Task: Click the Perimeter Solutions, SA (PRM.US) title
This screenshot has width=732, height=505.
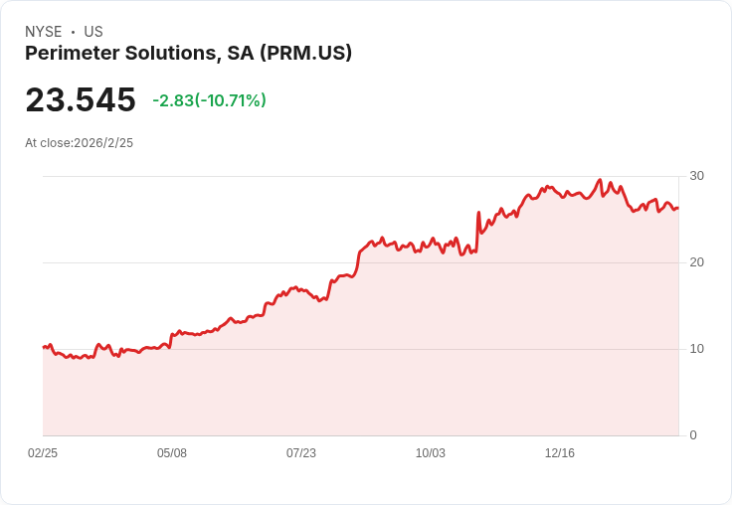Action: [188, 54]
